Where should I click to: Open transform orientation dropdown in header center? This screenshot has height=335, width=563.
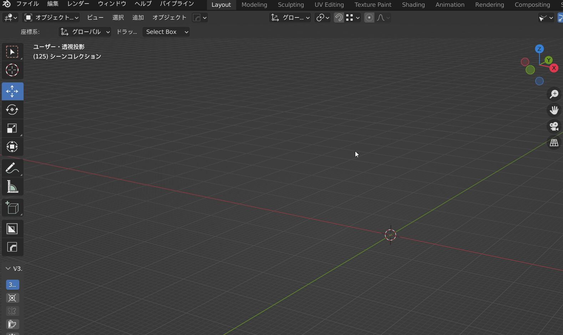point(290,17)
